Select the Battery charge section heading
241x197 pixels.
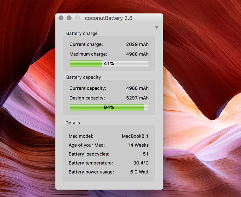click(x=82, y=33)
